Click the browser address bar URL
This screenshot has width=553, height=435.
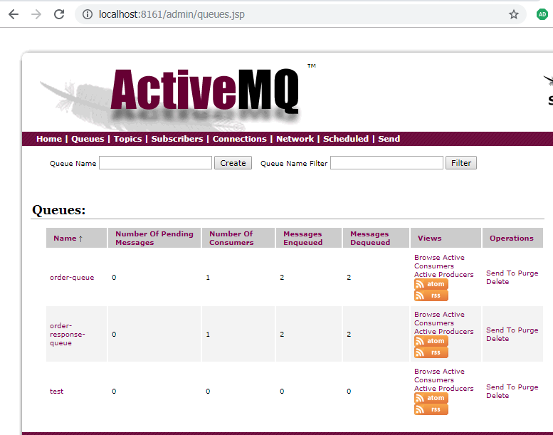coord(172,14)
